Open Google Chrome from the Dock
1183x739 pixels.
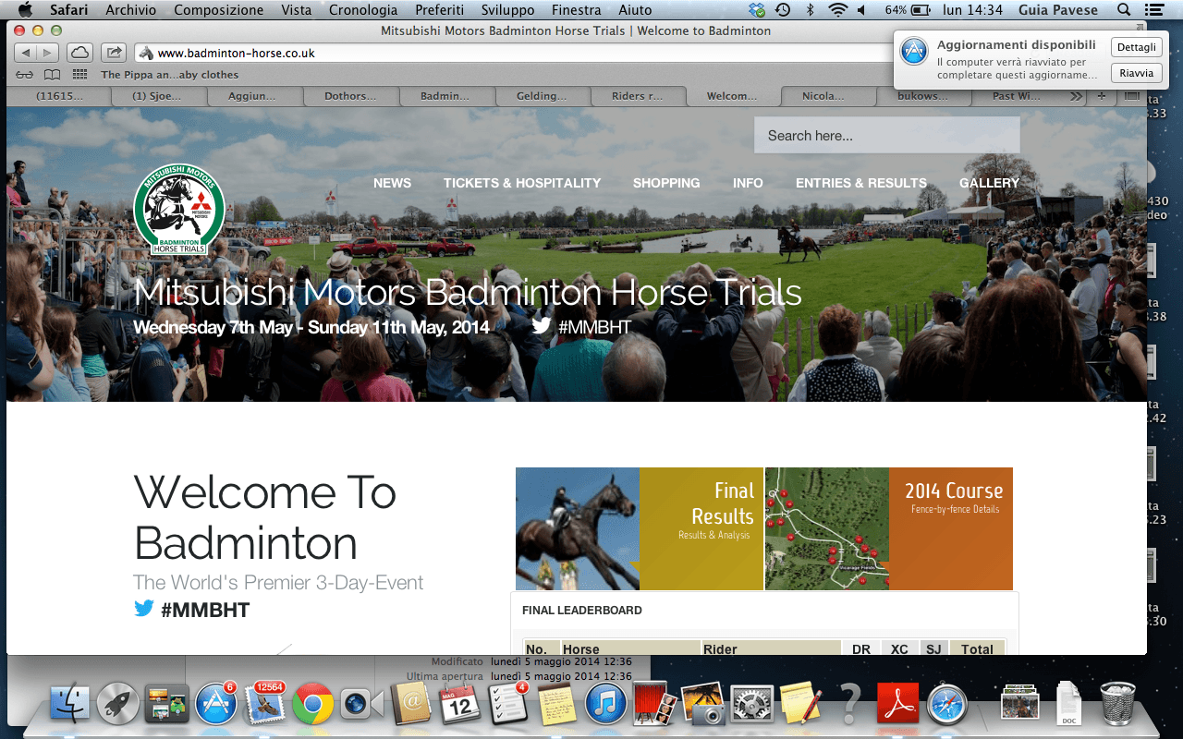(313, 705)
